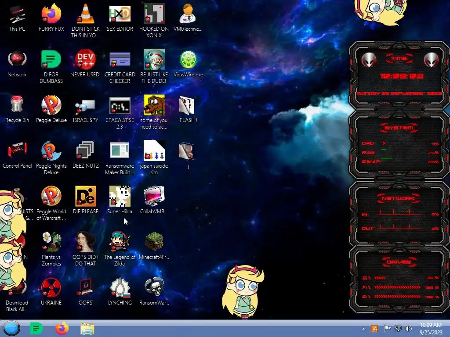This screenshot has height=337, width=450.
Task: Open The Legend of Zilda icon
Action: click(x=120, y=241)
